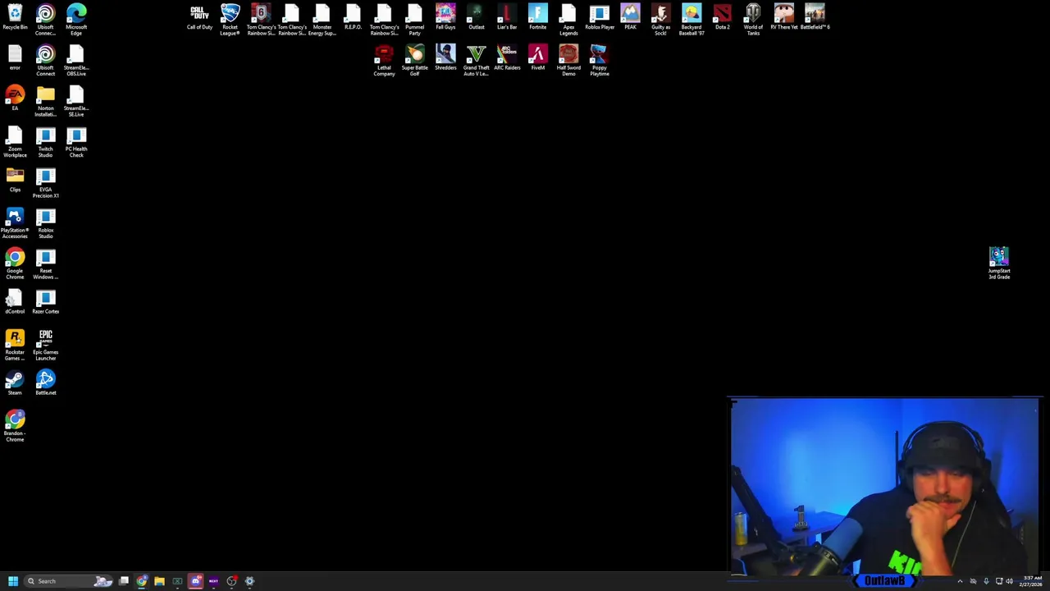
Task: Launch the Fortnite desktop shortcut
Action: coord(537,18)
